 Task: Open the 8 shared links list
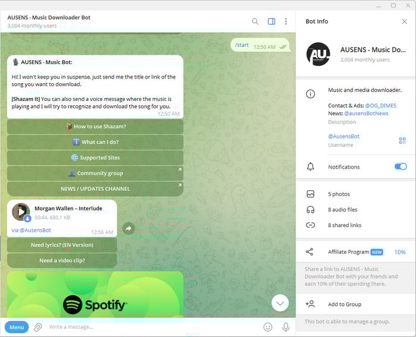pos(355,225)
